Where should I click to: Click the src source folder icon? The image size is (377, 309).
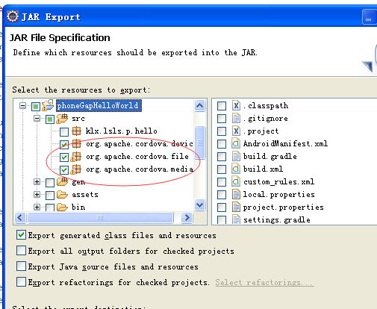coord(62,119)
